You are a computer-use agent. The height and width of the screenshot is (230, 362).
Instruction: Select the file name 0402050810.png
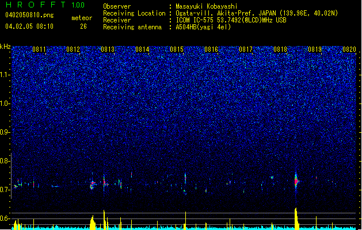(x=29, y=15)
